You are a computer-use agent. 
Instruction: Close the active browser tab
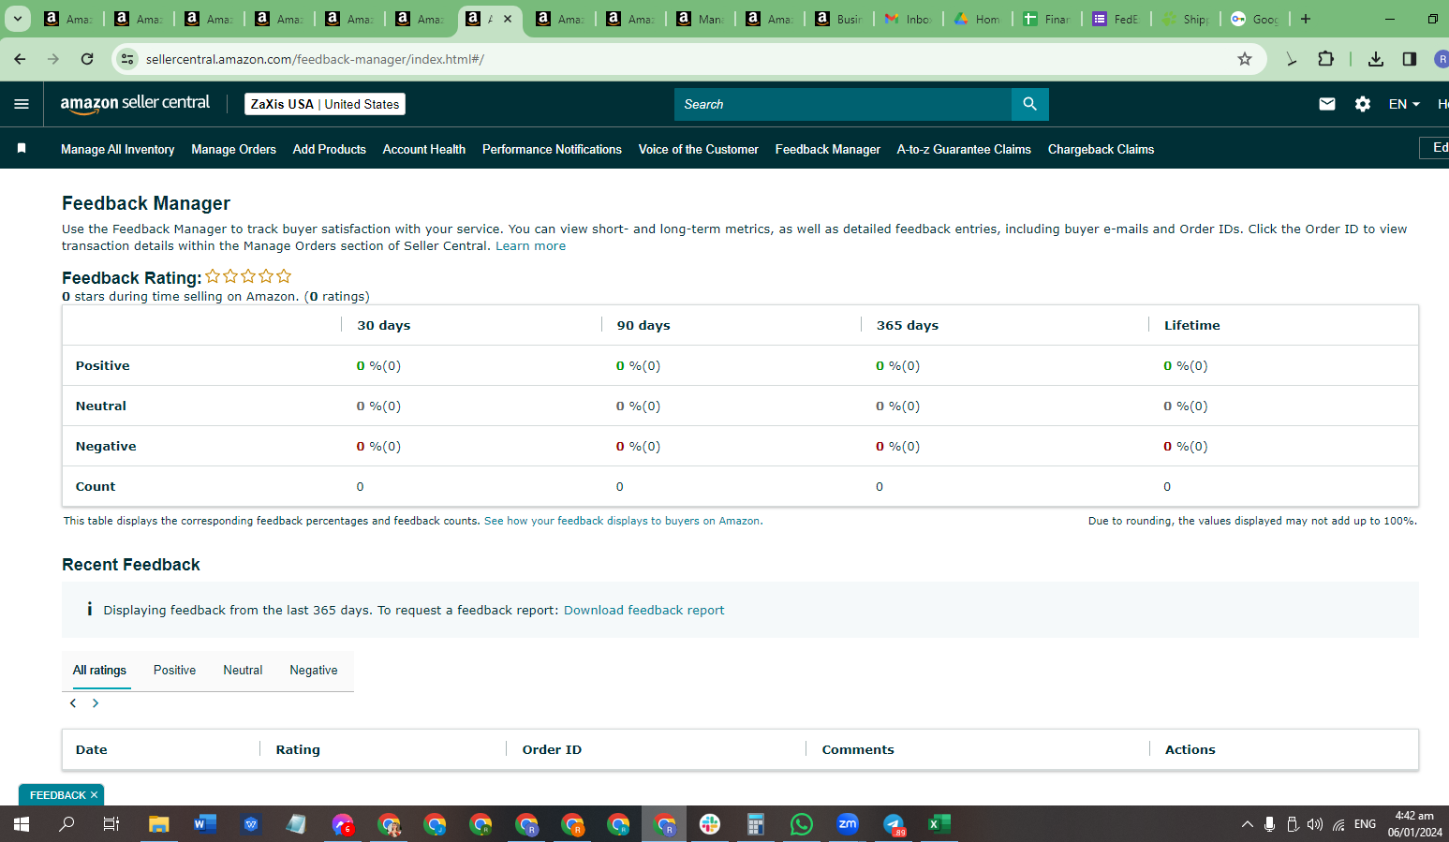coord(508,19)
